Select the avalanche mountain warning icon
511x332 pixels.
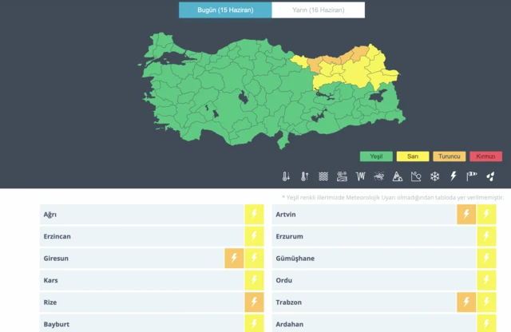pyautogui.click(x=398, y=176)
